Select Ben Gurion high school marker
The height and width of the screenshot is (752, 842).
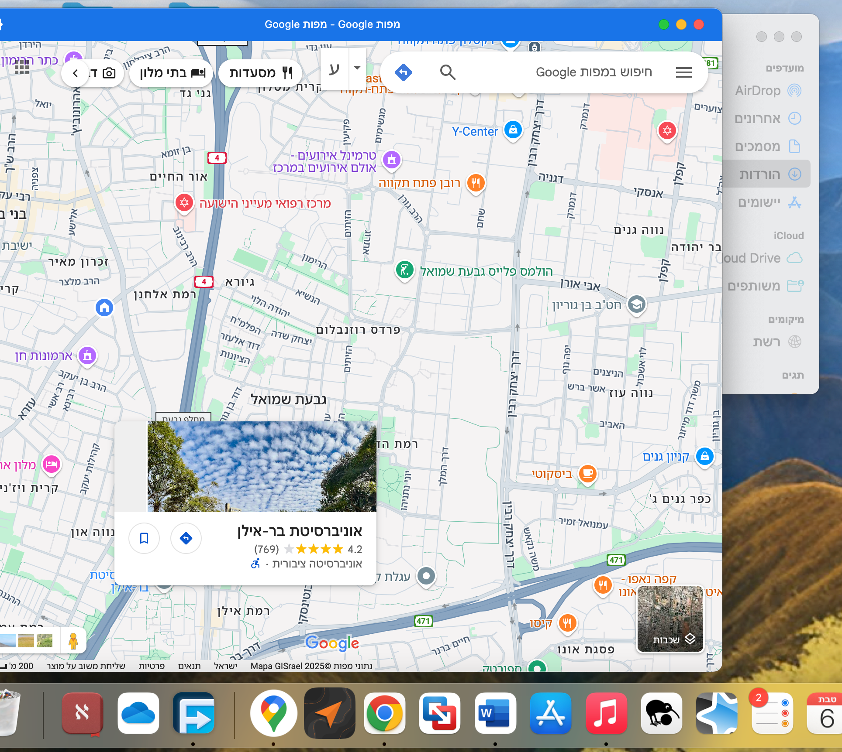coord(637,304)
